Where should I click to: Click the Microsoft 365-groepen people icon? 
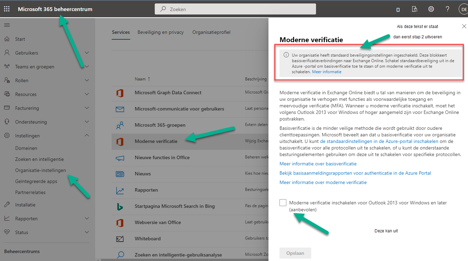click(120, 125)
